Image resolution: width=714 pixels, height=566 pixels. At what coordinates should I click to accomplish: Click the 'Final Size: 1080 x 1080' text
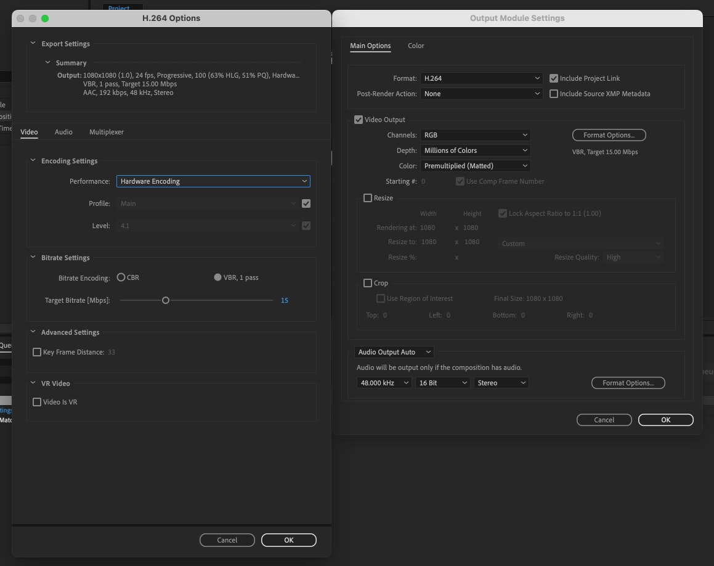pos(528,298)
